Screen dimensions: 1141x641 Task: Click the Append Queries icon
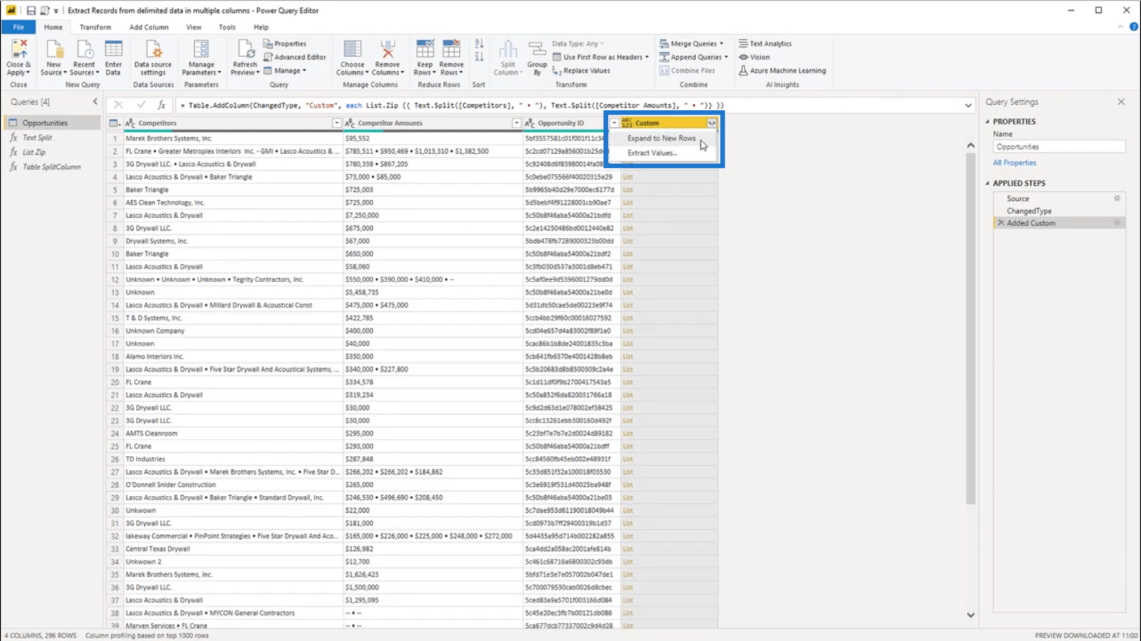(x=664, y=57)
